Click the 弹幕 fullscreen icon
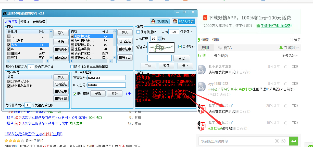Image resolution: width=313 pixels, height=147 pixels. click(292, 40)
